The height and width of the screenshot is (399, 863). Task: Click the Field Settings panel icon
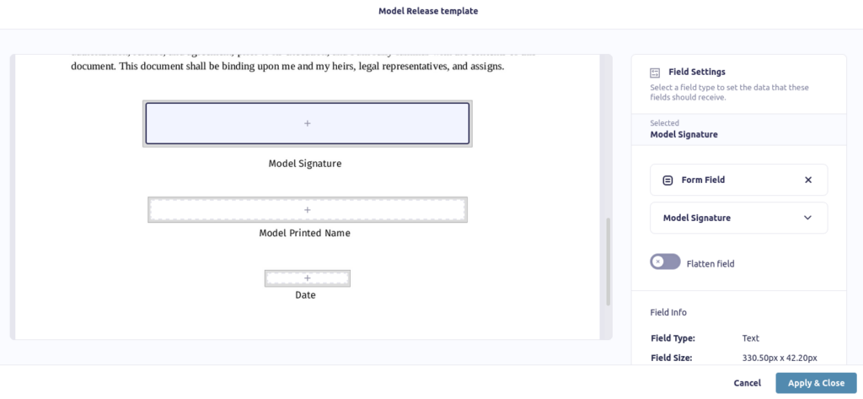tap(655, 73)
